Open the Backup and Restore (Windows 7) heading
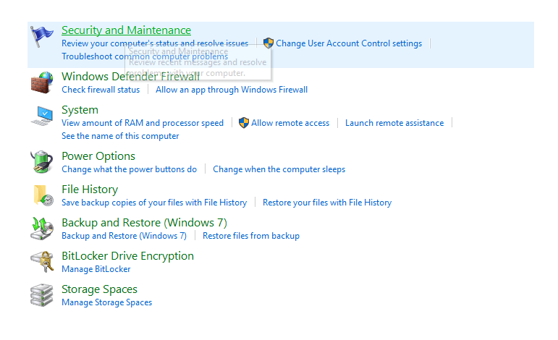This screenshot has width=558, height=340. point(145,223)
